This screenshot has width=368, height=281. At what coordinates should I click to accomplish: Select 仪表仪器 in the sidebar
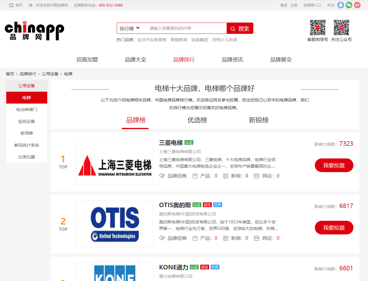point(27,157)
